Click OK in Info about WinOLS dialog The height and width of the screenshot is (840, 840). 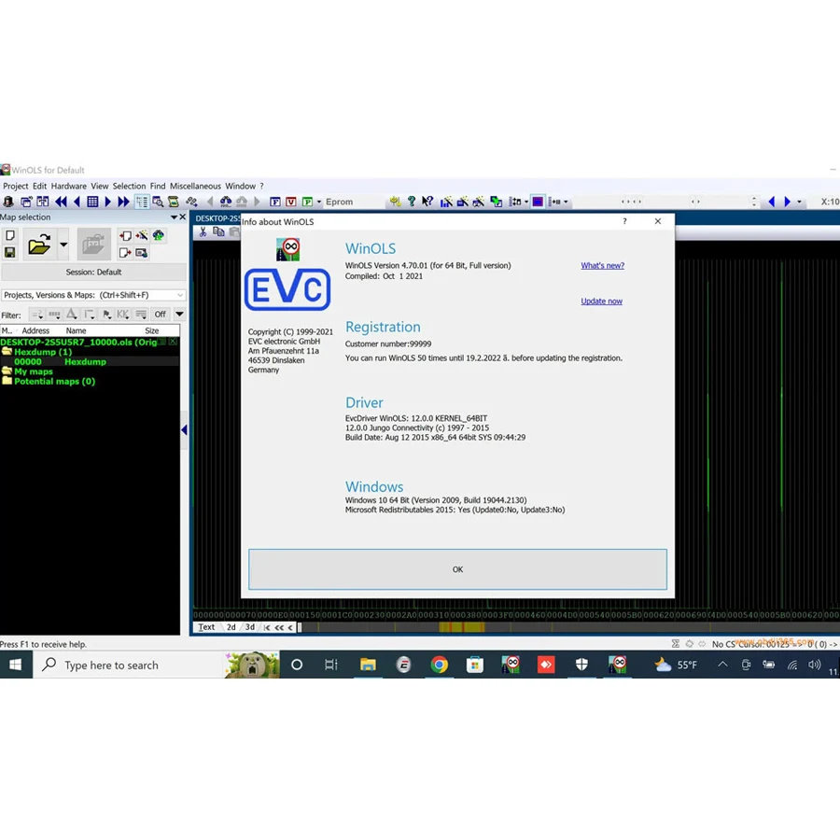tap(457, 569)
